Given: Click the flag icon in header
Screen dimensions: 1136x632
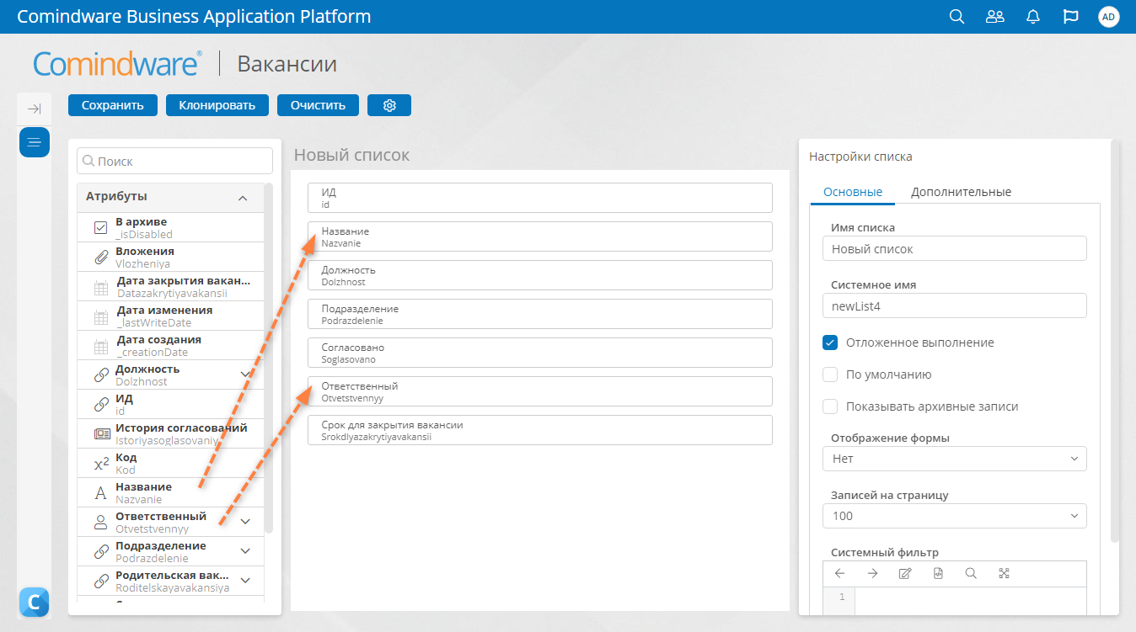Looking at the screenshot, I should pyautogui.click(x=1071, y=17).
